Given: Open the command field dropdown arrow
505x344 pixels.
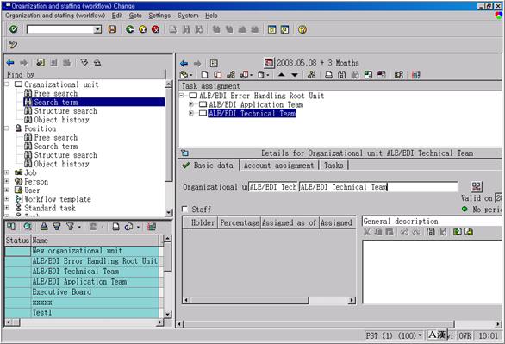Looking at the screenshot, I should click(97, 29).
